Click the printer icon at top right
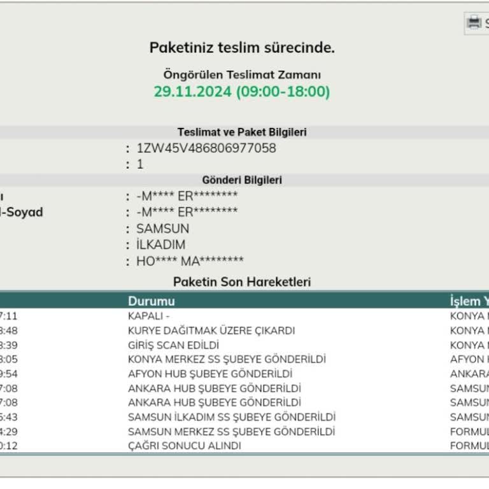The height and width of the screenshot is (489, 489). click(474, 23)
